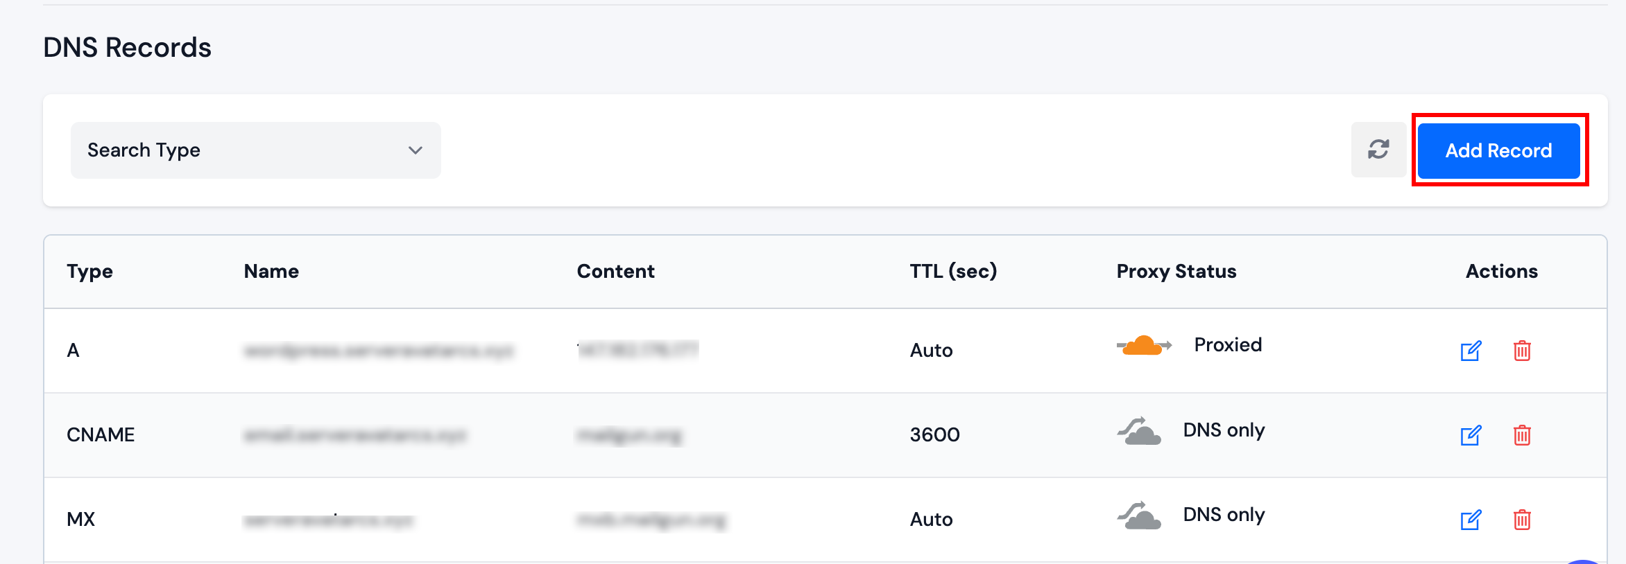Refresh the DNS records list
This screenshot has height=564, width=1626.
click(1377, 150)
